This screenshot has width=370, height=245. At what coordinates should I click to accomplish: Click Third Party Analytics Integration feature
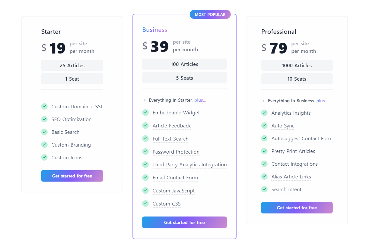pyautogui.click(x=190, y=165)
